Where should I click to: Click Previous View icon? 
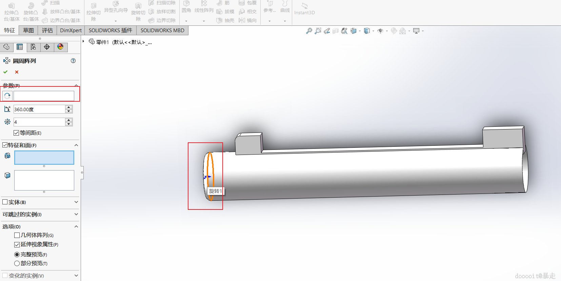tap(327, 31)
